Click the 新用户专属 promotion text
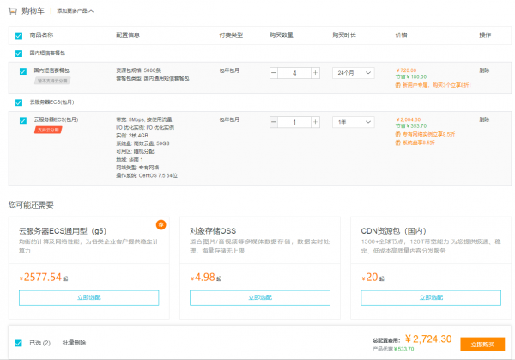Screen dimensions: 515x360 [437, 85]
